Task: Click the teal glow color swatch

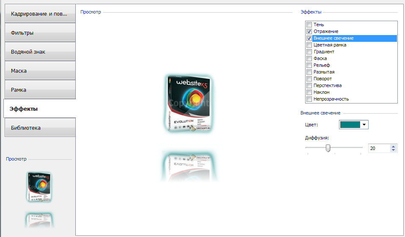Action: [x=350, y=125]
